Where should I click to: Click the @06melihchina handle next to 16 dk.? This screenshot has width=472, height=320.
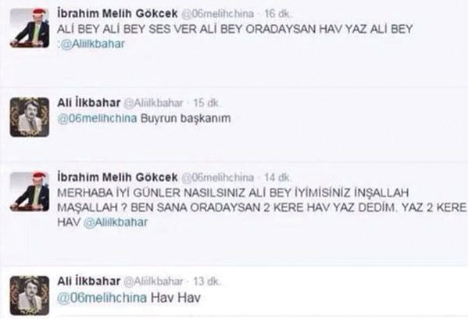(x=218, y=14)
